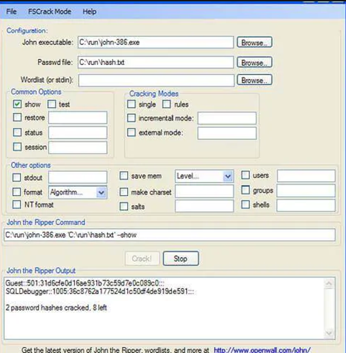
Task: Enable the test checkbox
Action: [52, 104]
